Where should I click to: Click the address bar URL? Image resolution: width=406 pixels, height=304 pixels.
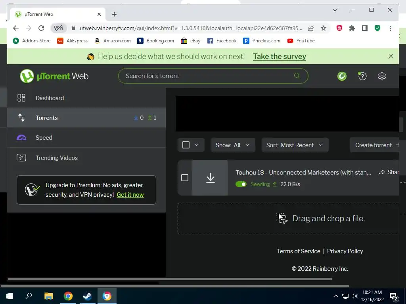(191, 28)
